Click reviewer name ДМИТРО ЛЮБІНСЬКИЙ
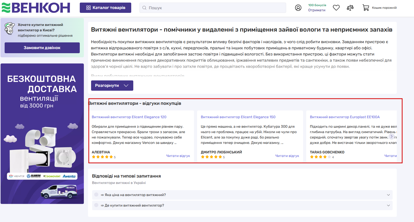The image size is (414, 222). (222, 152)
